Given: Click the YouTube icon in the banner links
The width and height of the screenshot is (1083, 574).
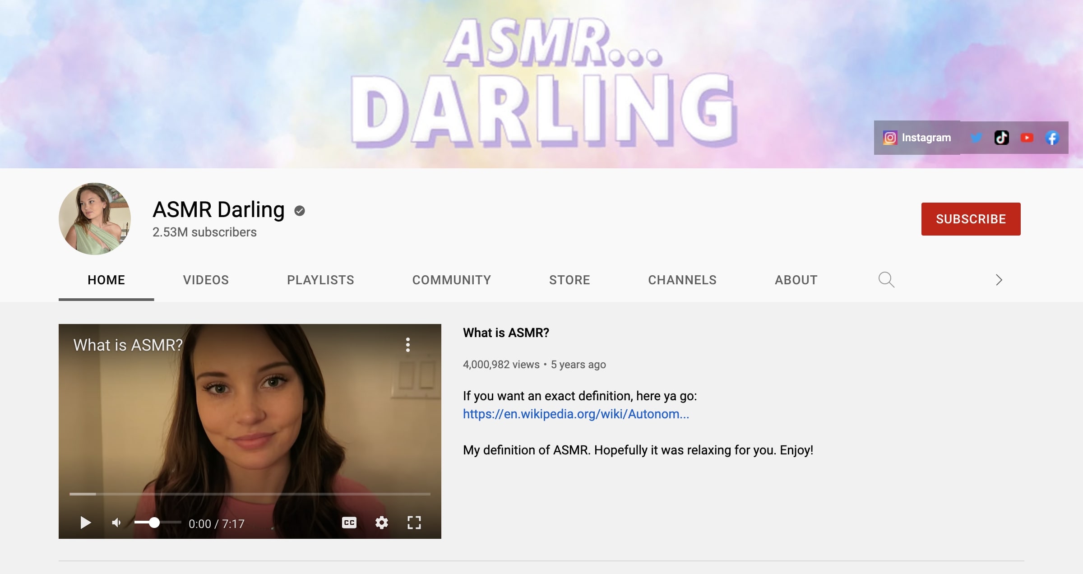Looking at the screenshot, I should tap(1027, 137).
